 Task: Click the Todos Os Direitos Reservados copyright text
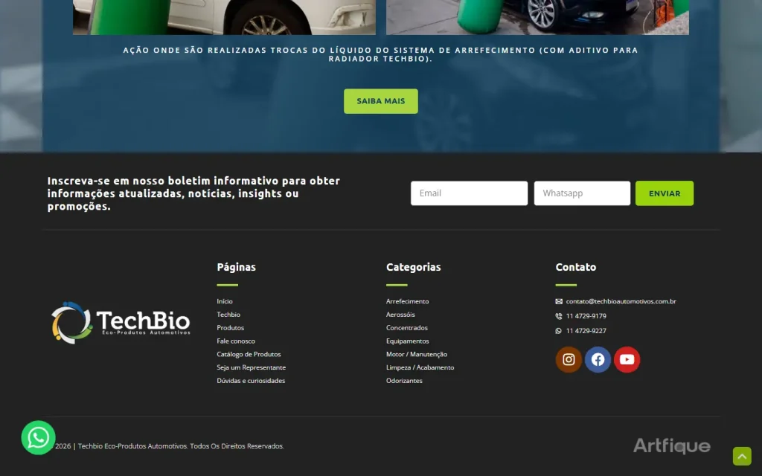pyautogui.click(x=237, y=446)
